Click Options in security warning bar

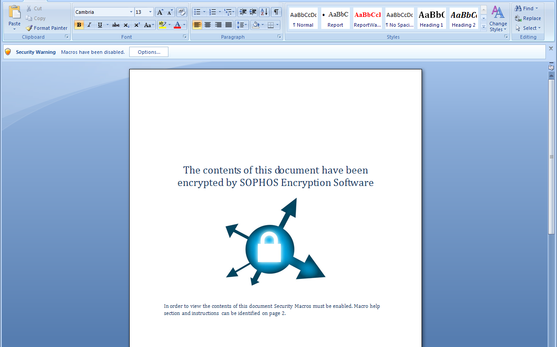click(149, 52)
